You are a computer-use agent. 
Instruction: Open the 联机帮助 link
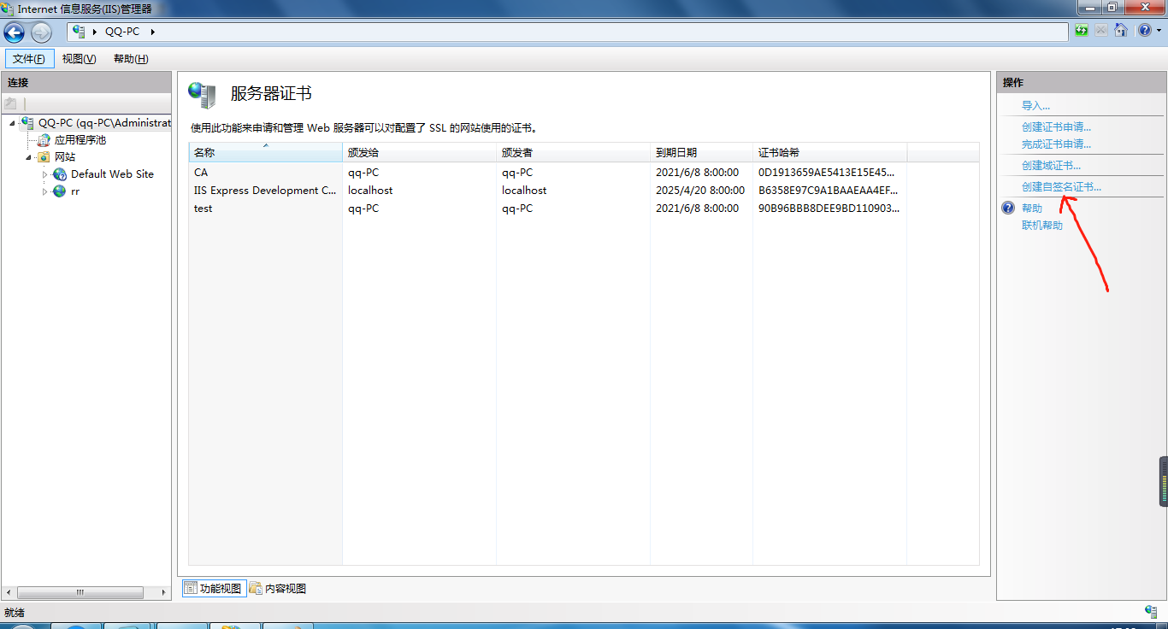point(1042,226)
